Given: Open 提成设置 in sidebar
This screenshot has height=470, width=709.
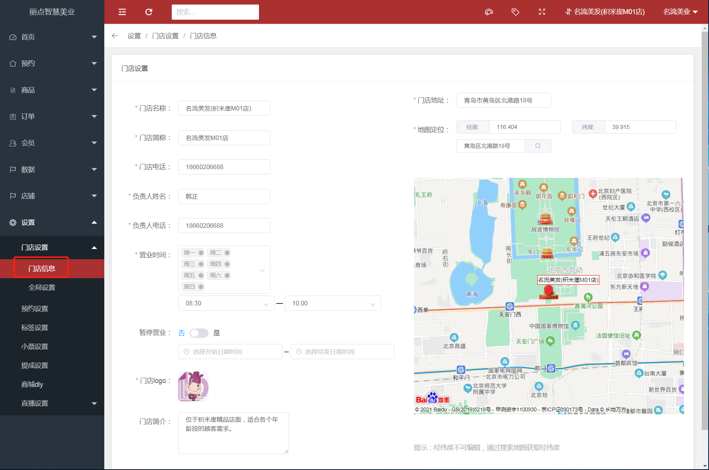Looking at the screenshot, I should click(x=52, y=366).
